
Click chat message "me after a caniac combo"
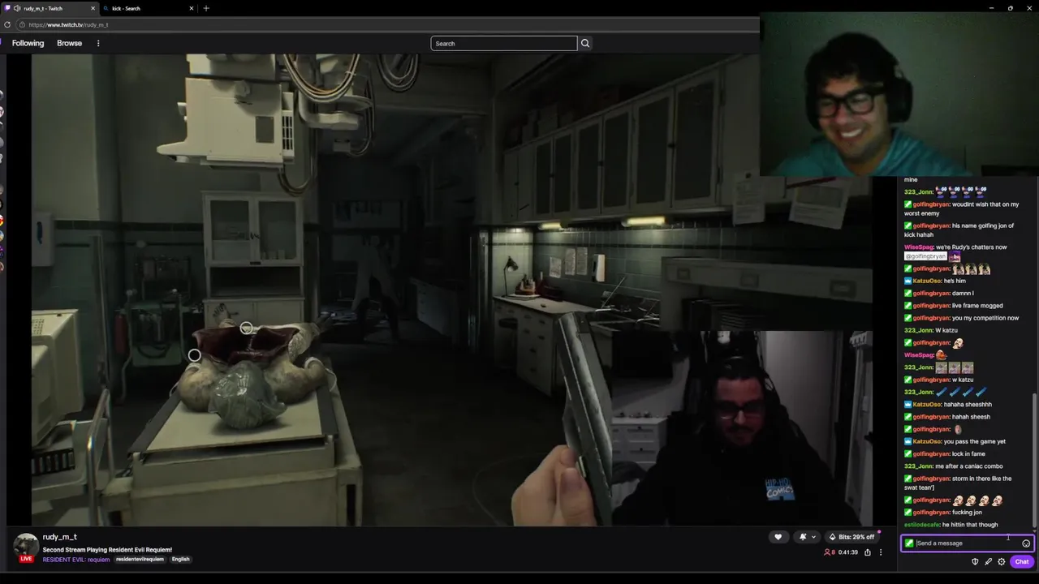(x=969, y=466)
